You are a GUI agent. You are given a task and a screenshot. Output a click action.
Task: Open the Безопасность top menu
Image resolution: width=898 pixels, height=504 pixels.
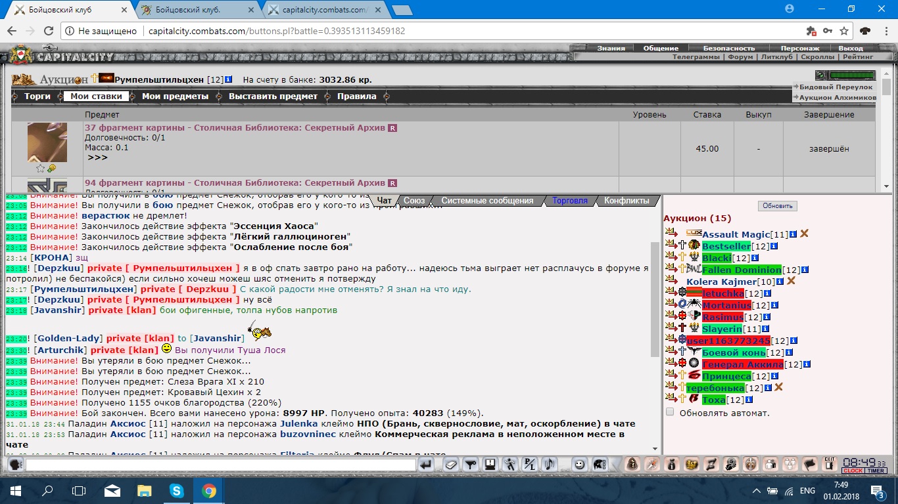click(x=729, y=49)
